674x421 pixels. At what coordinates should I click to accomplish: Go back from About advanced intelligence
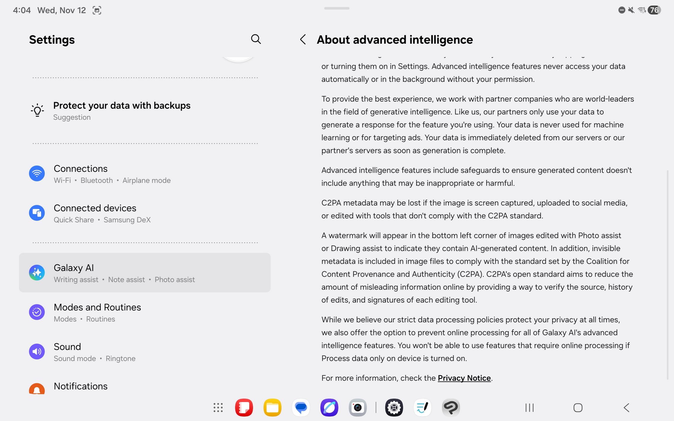pyautogui.click(x=303, y=39)
